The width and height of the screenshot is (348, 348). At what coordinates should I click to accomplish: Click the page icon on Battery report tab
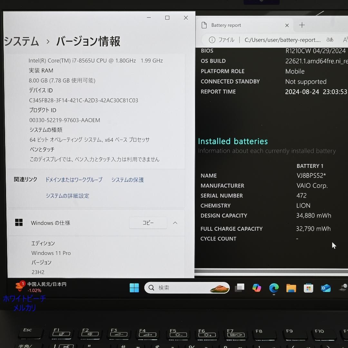tap(204, 25)
